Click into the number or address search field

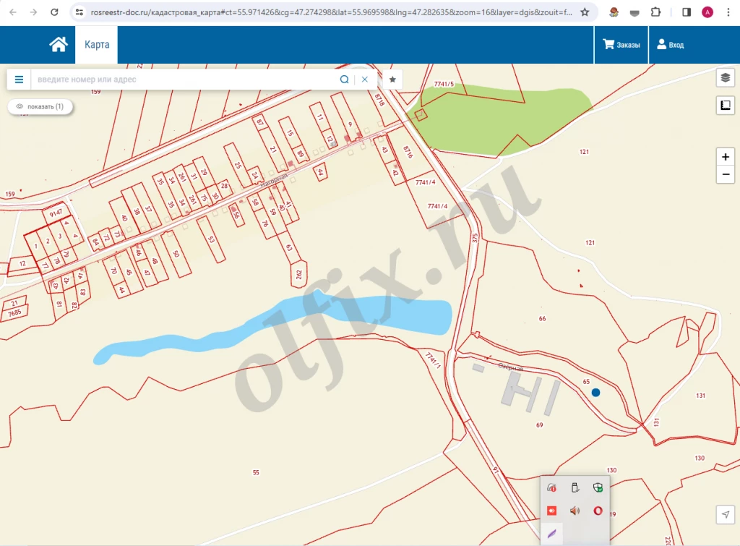(x=184, y=80)
